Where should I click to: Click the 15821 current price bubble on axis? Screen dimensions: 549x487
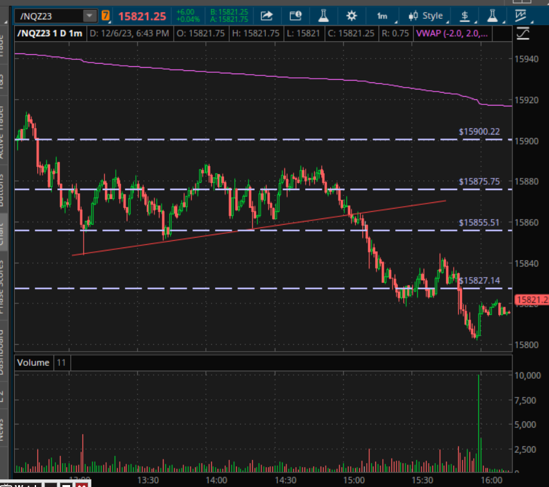pyautogui.click(x=531, y=300)
